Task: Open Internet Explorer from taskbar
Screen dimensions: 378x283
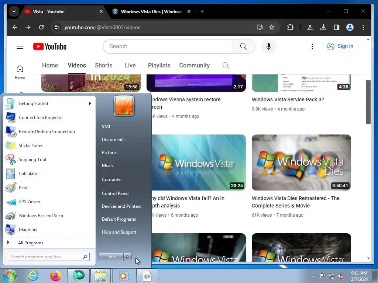Action: pyautogui.click(x=33, y=276)
